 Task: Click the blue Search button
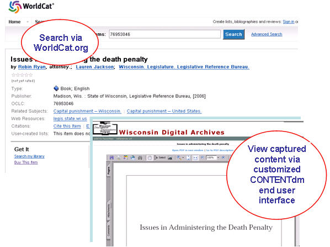tap(233, 34)
